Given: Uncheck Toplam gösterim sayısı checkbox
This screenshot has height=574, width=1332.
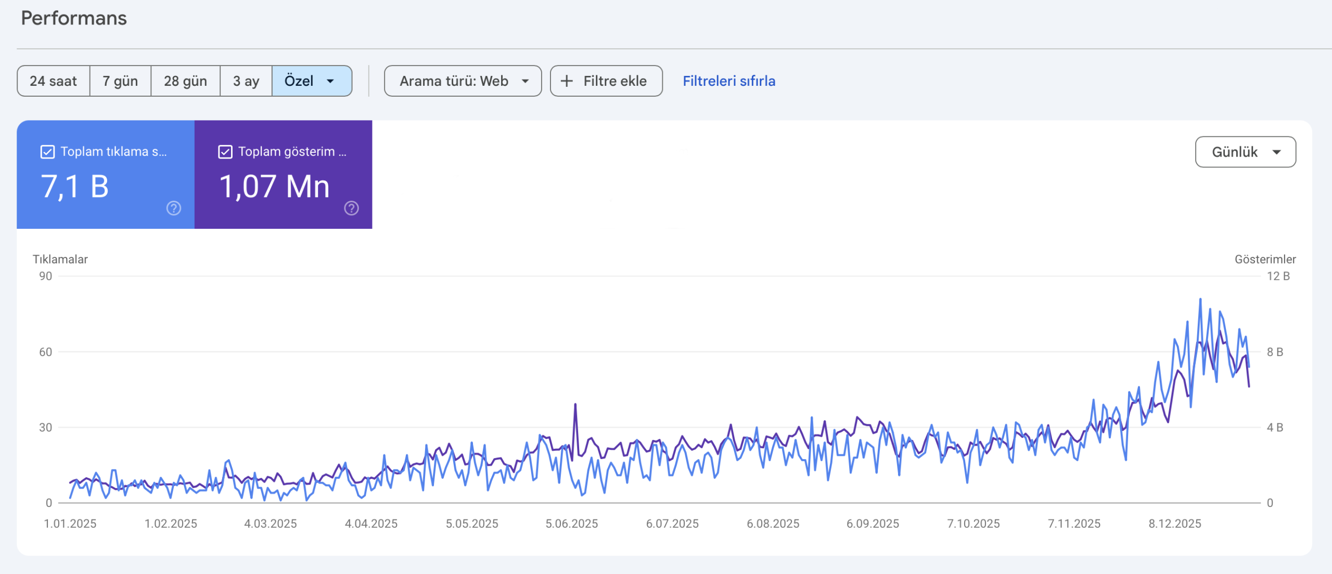Looking at the screenshot, I should (225, 152).
